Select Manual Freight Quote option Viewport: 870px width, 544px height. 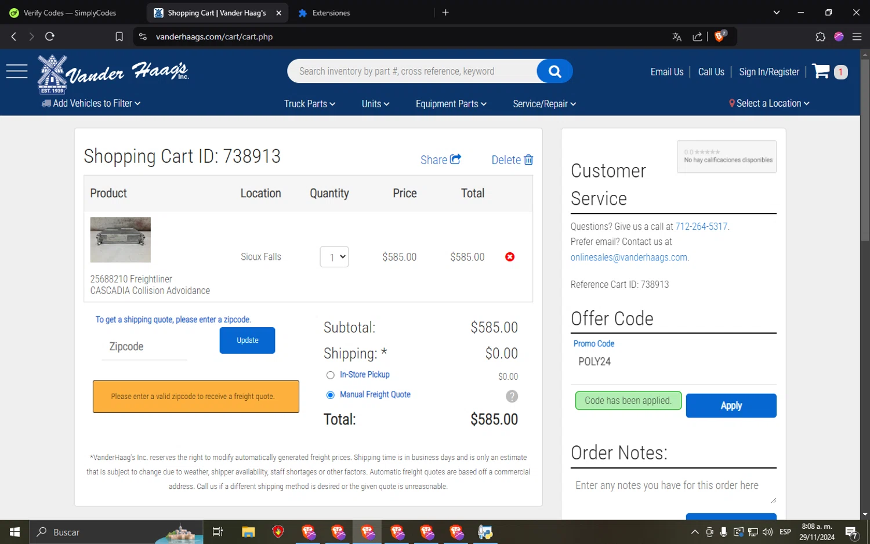(x=331, y=395)
